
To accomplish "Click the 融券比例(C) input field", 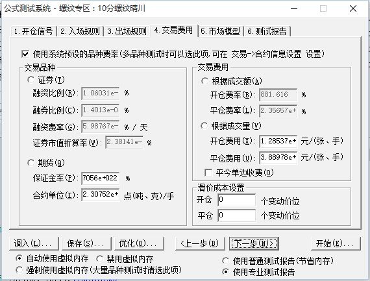I will 100,110.
